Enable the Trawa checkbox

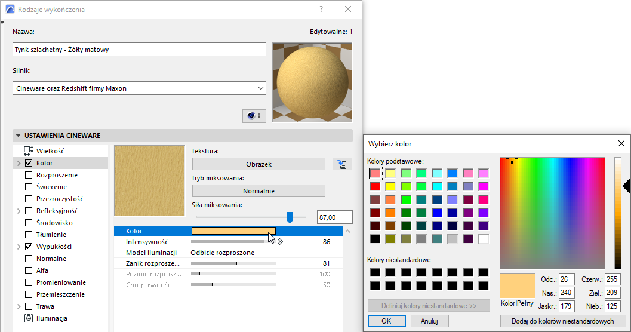coord(29,306)
